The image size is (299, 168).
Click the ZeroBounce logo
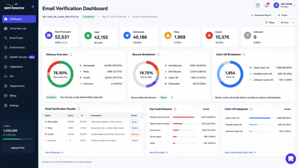(14, 7)
